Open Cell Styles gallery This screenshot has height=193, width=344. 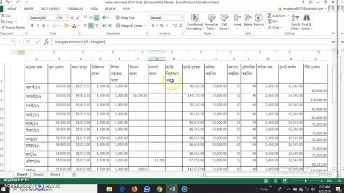tap(224, 22)
